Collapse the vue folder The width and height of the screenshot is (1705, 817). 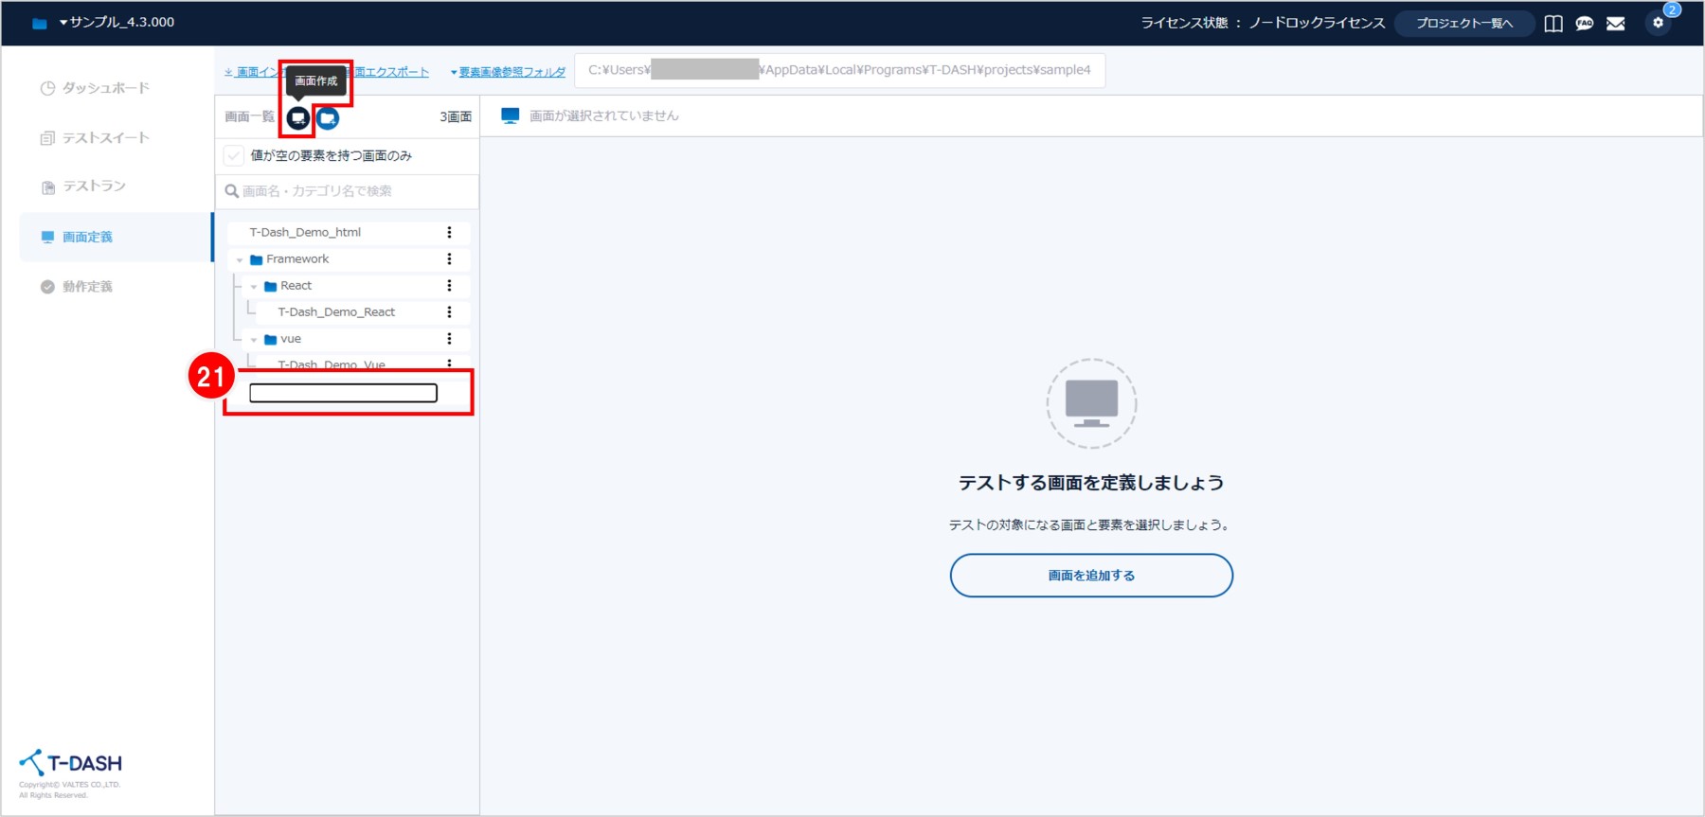254,339
